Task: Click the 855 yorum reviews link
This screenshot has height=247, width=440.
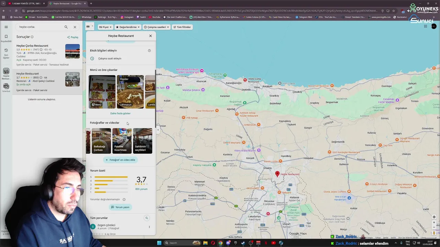Action: tap(141, 189)
